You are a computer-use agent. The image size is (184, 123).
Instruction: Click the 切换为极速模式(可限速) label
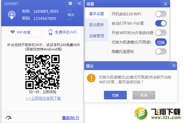tap(131, 42)
